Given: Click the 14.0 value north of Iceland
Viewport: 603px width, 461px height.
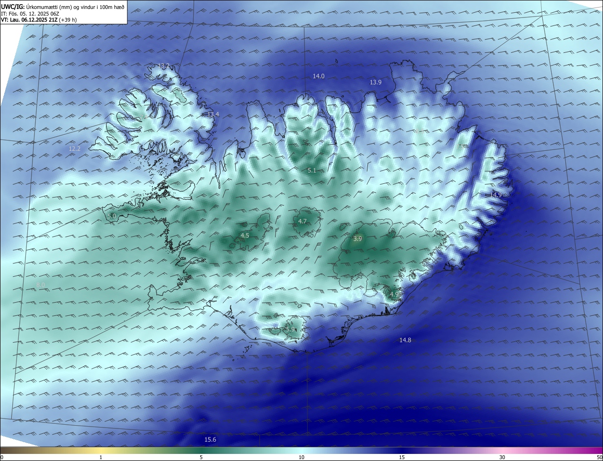Looking at the screenshot, I should tap(318, 76).
